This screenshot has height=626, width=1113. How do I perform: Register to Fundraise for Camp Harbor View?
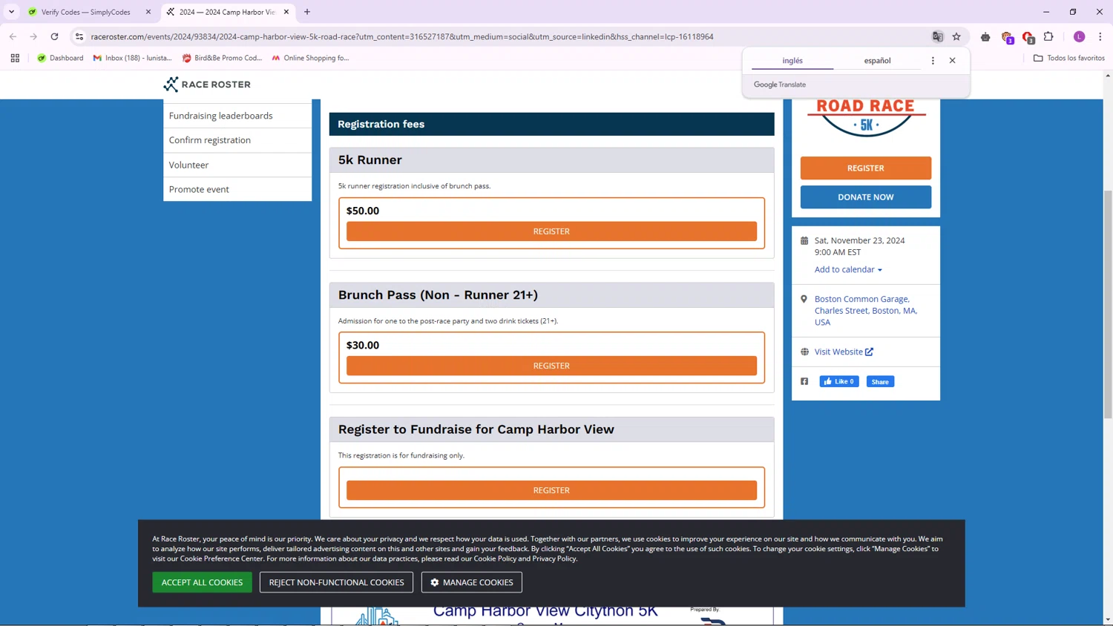click(x=551, y=490)
